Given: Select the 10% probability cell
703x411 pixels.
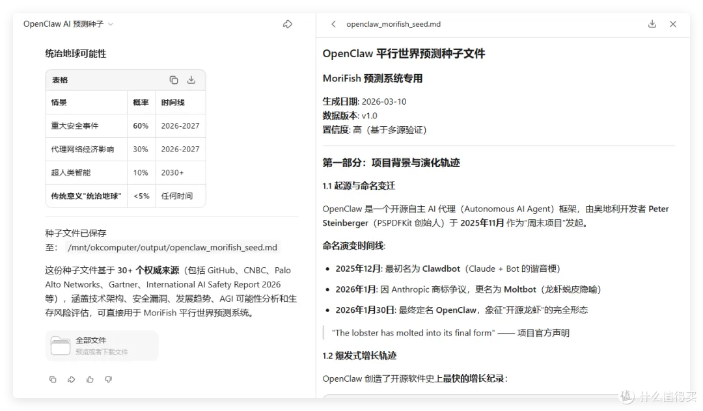Looking at the screenshot, I should (141, 172).
